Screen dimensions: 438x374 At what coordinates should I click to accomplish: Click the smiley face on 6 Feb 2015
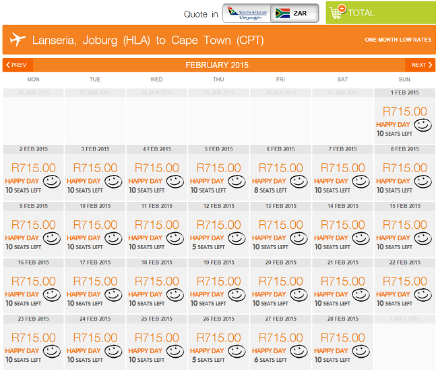pyautogui.click(x=299, y=182)
